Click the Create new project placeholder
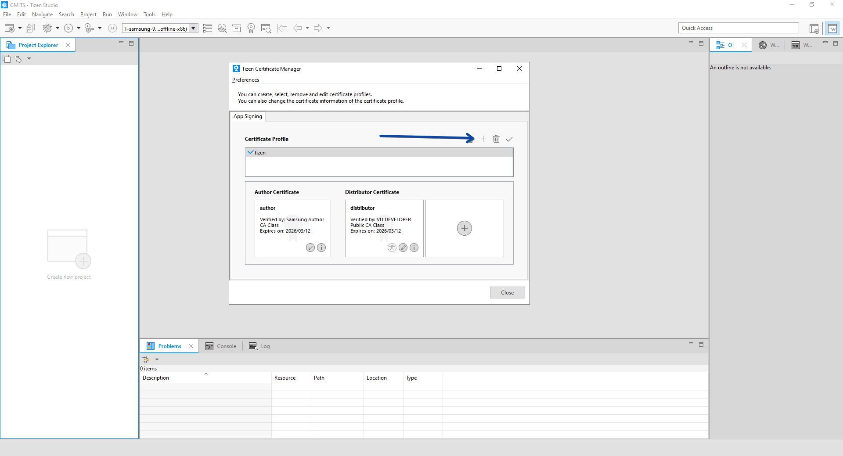The height and width of the screenshot is (456, 843). [69, 255]
